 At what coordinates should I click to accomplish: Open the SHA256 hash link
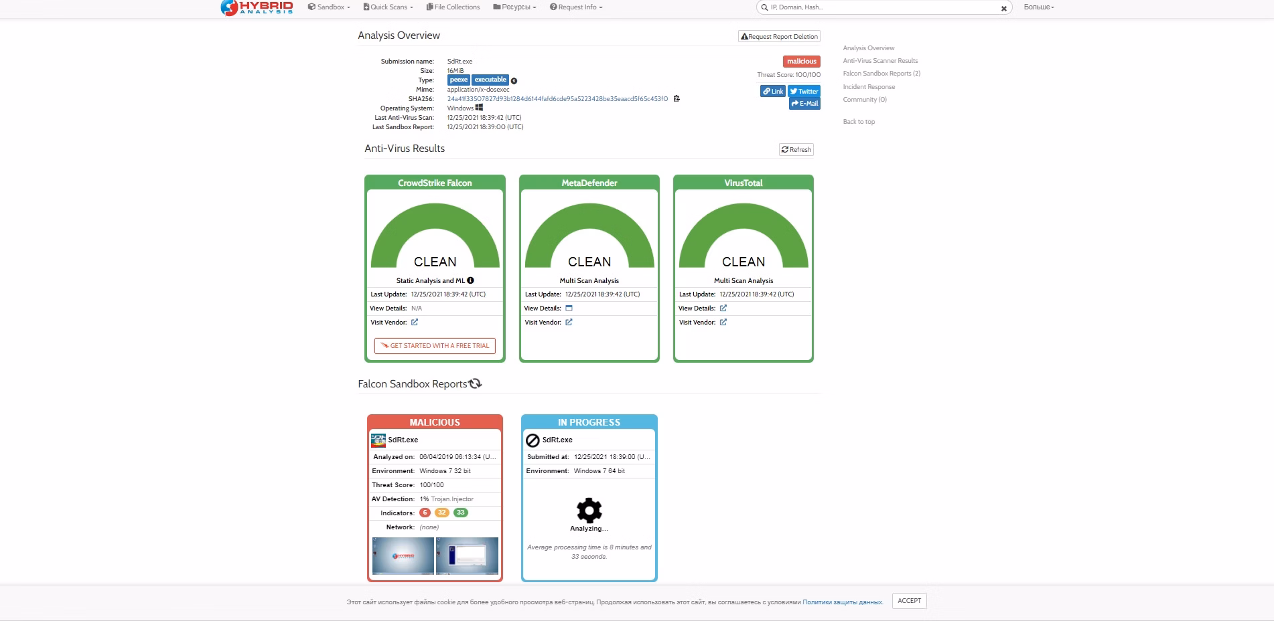557,99
